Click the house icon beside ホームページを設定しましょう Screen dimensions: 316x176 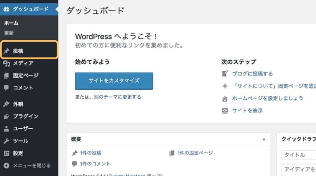225,99
